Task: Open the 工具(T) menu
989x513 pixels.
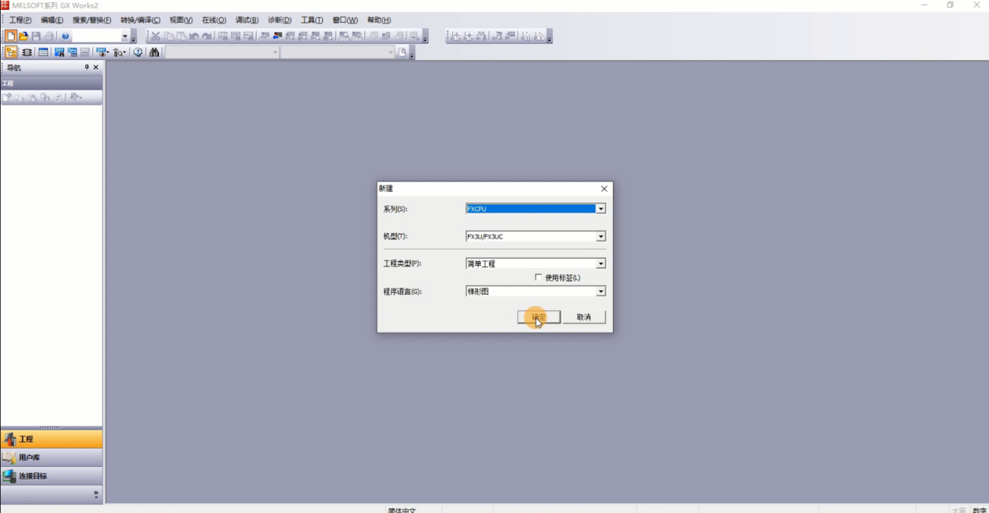Action: tap(312, 20)
